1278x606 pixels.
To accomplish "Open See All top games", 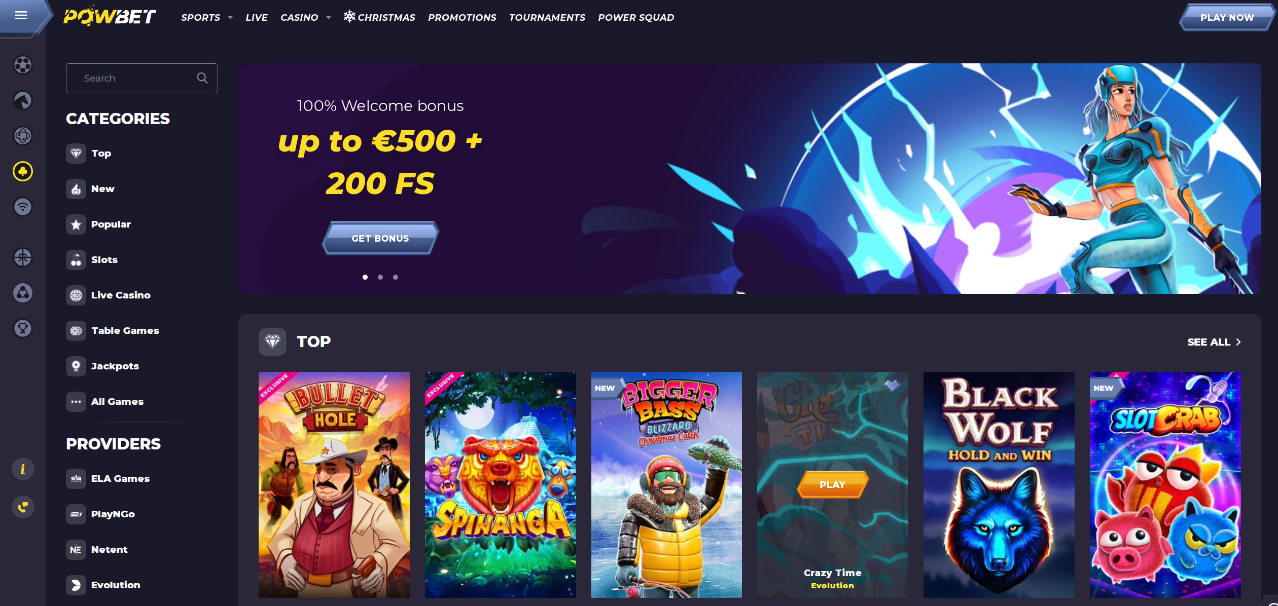I will tap(1214, 342).
